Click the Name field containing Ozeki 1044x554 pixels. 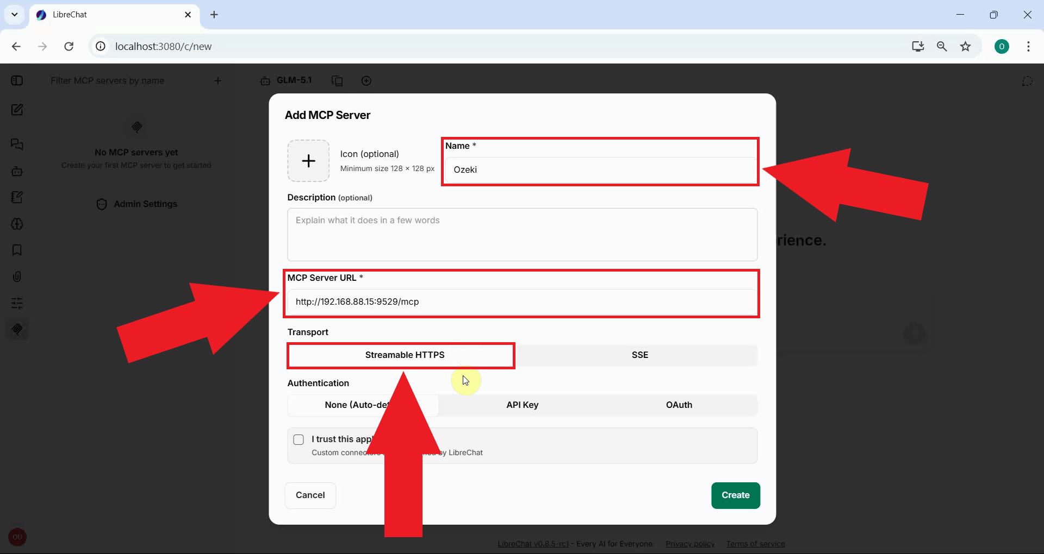[x=600, y=170]
